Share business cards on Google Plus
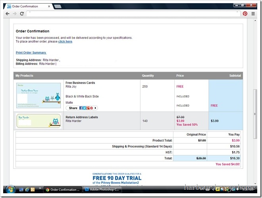Image resolution: width=262 pixels, height=198 pixels. pyautogui.click(x=88, y=108)
